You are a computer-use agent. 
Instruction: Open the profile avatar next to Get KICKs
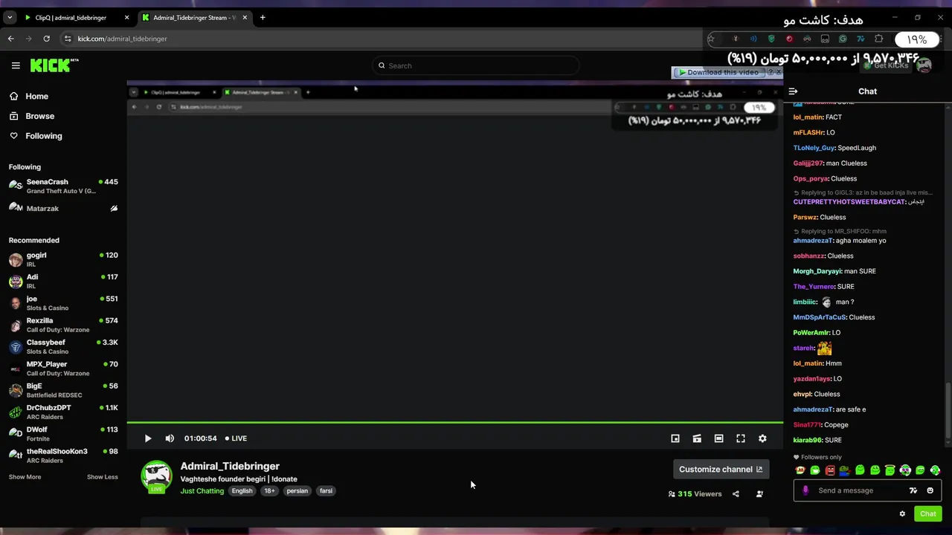(x=924, y=65)
